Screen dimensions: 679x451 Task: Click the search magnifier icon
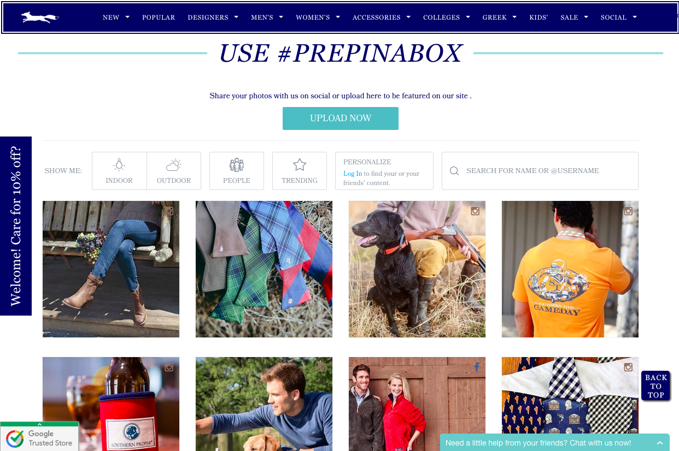tap(454, 171)
